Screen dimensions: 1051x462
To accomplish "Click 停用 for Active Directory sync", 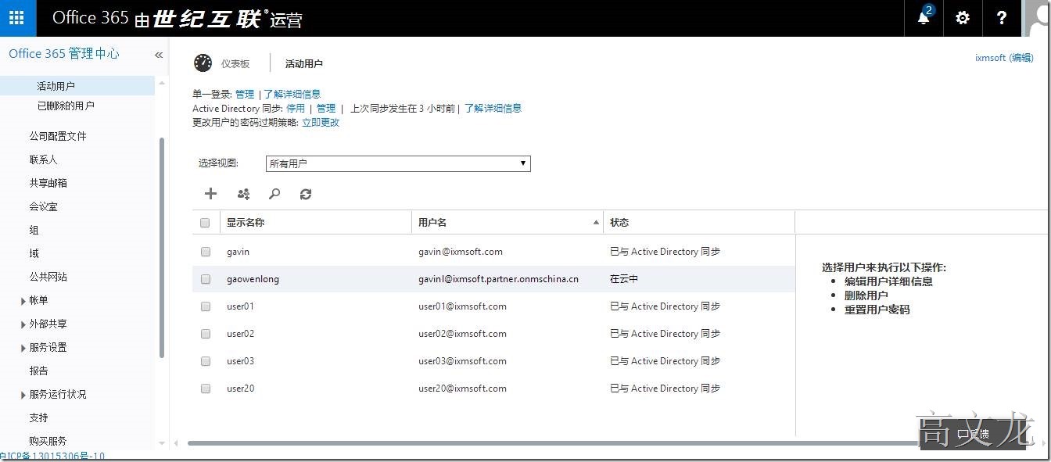I will (x=296, y=109).
